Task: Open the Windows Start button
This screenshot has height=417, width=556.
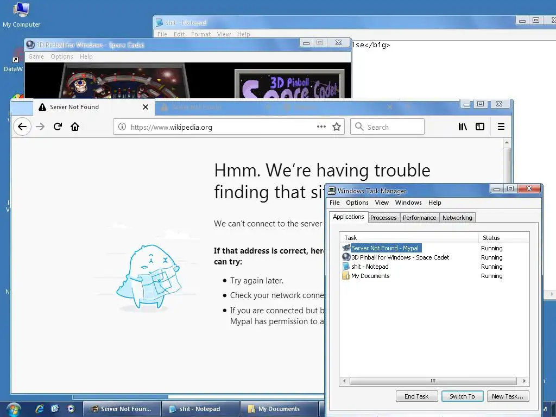Action: pyautogui.click(x=14, y=409)
